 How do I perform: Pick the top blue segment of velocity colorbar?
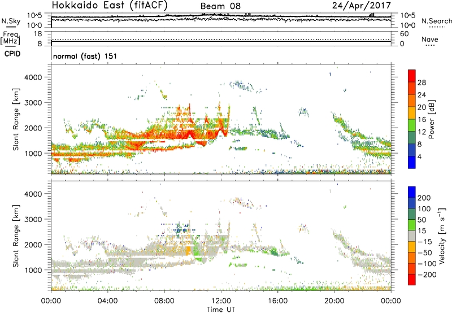412,192
